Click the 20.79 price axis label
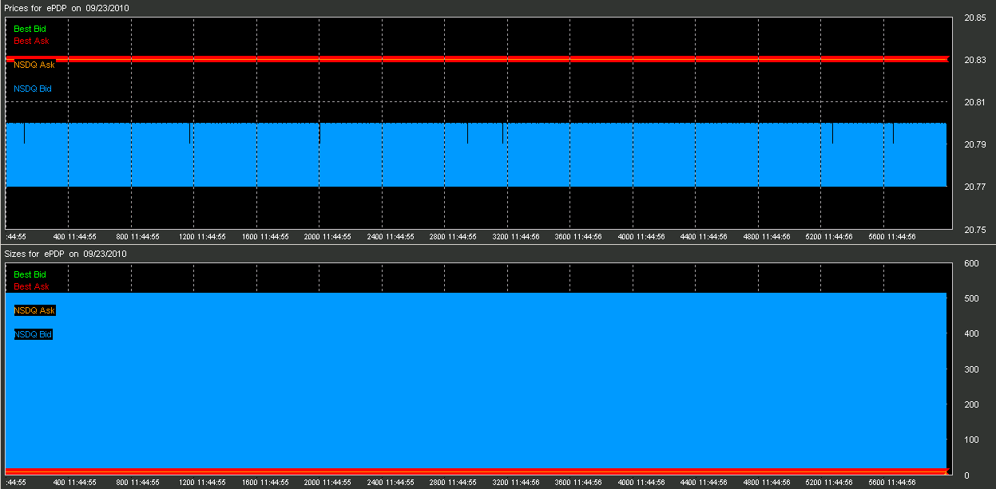 point(974,144)
